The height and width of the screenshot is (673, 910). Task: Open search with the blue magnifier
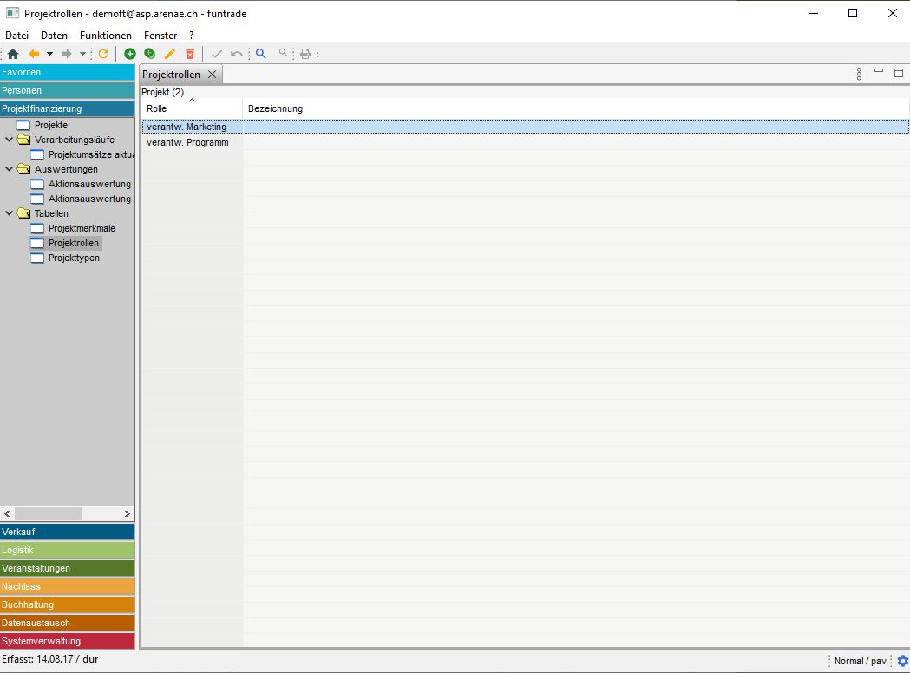coord(260,54)
